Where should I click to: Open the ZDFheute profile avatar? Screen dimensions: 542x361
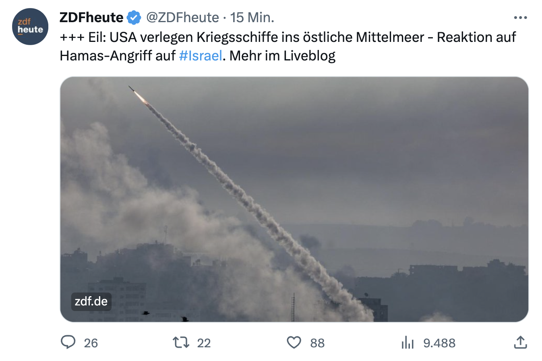30,26
